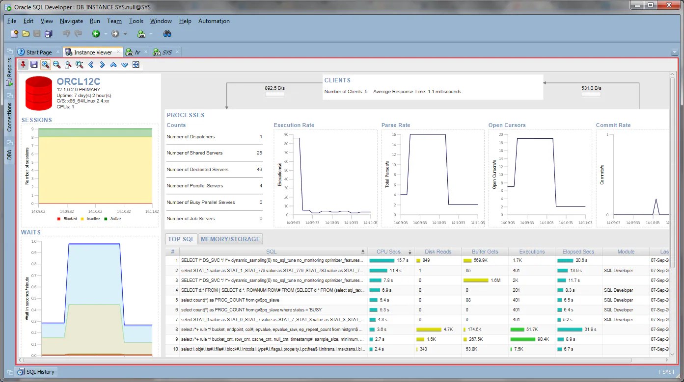Screen dimensions: 684x382
Task: Click the Instance Viewer save diskette icon
Action: click(34, 65)
